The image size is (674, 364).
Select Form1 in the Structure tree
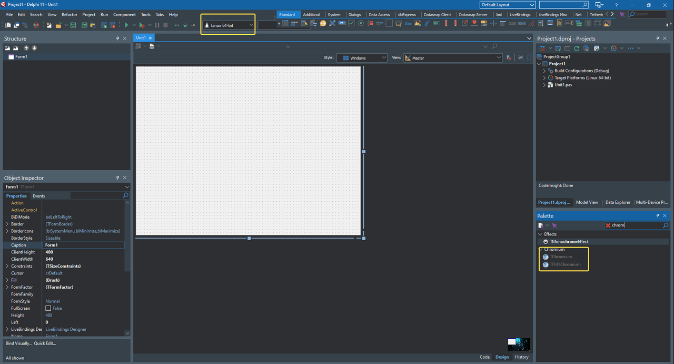click(x=21, y=57)
